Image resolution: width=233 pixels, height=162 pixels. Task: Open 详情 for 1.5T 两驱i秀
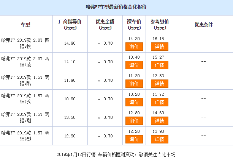(160, 102)
